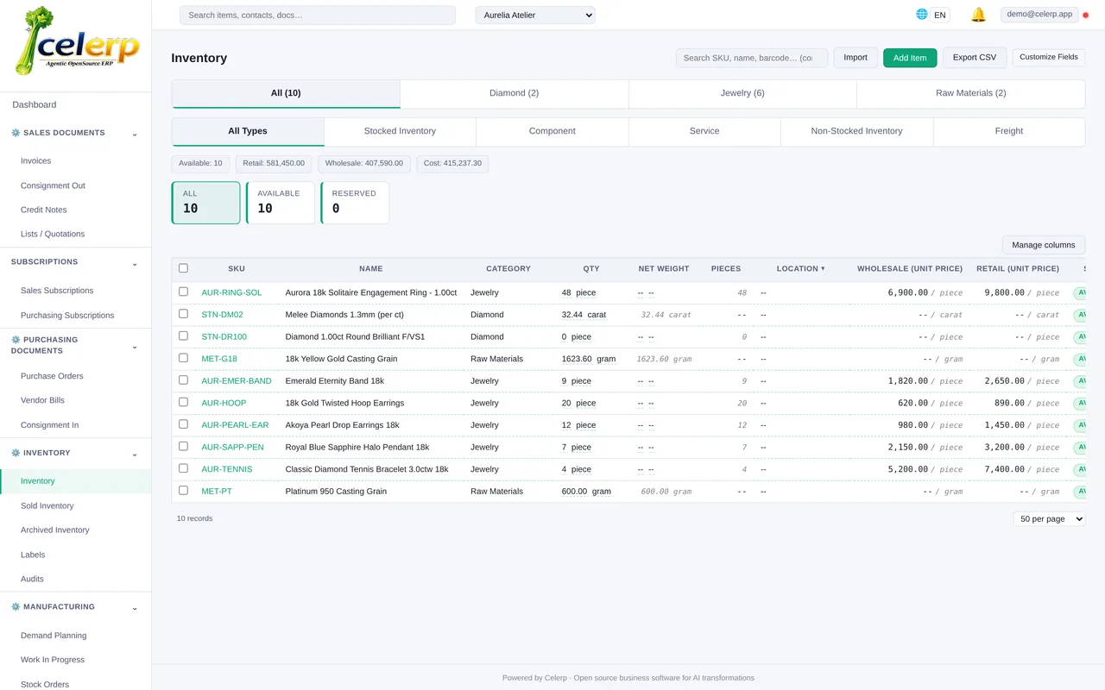Click the 6,900.00 wholesale price cell
This screenshot has width=1105, height=690.
(907, 292)
